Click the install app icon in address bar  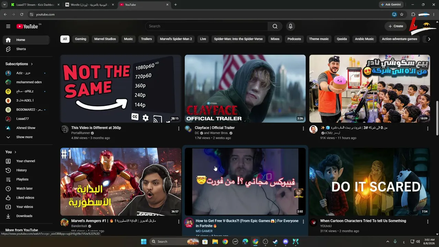click(394, 14)
